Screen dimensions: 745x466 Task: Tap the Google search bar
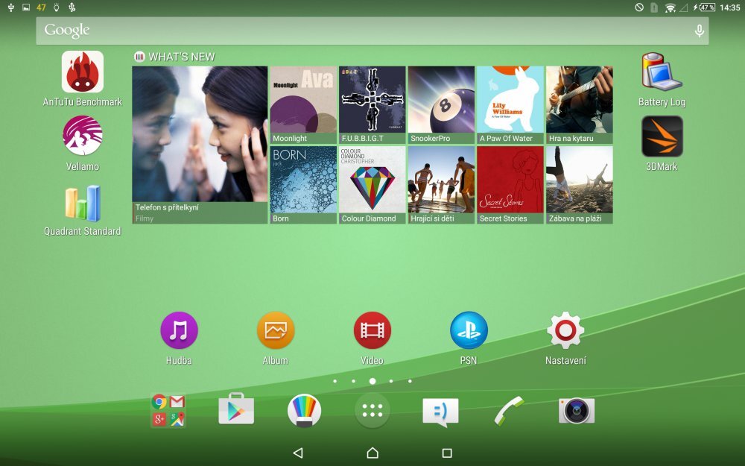coord(298,31)
